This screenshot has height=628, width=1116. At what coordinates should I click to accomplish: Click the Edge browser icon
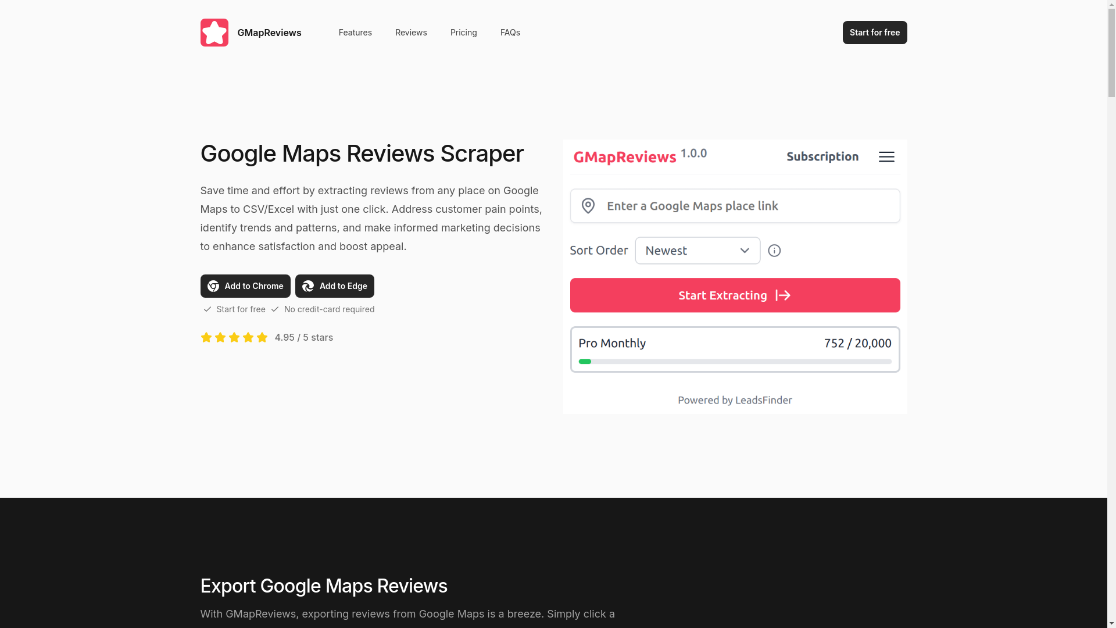pyautogui.click(x=308, y=286)
